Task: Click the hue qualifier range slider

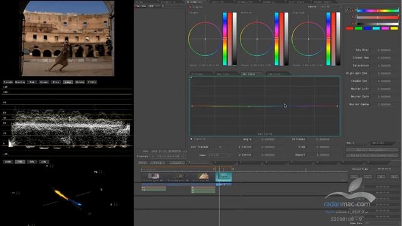Action: (x=378, y=11)
